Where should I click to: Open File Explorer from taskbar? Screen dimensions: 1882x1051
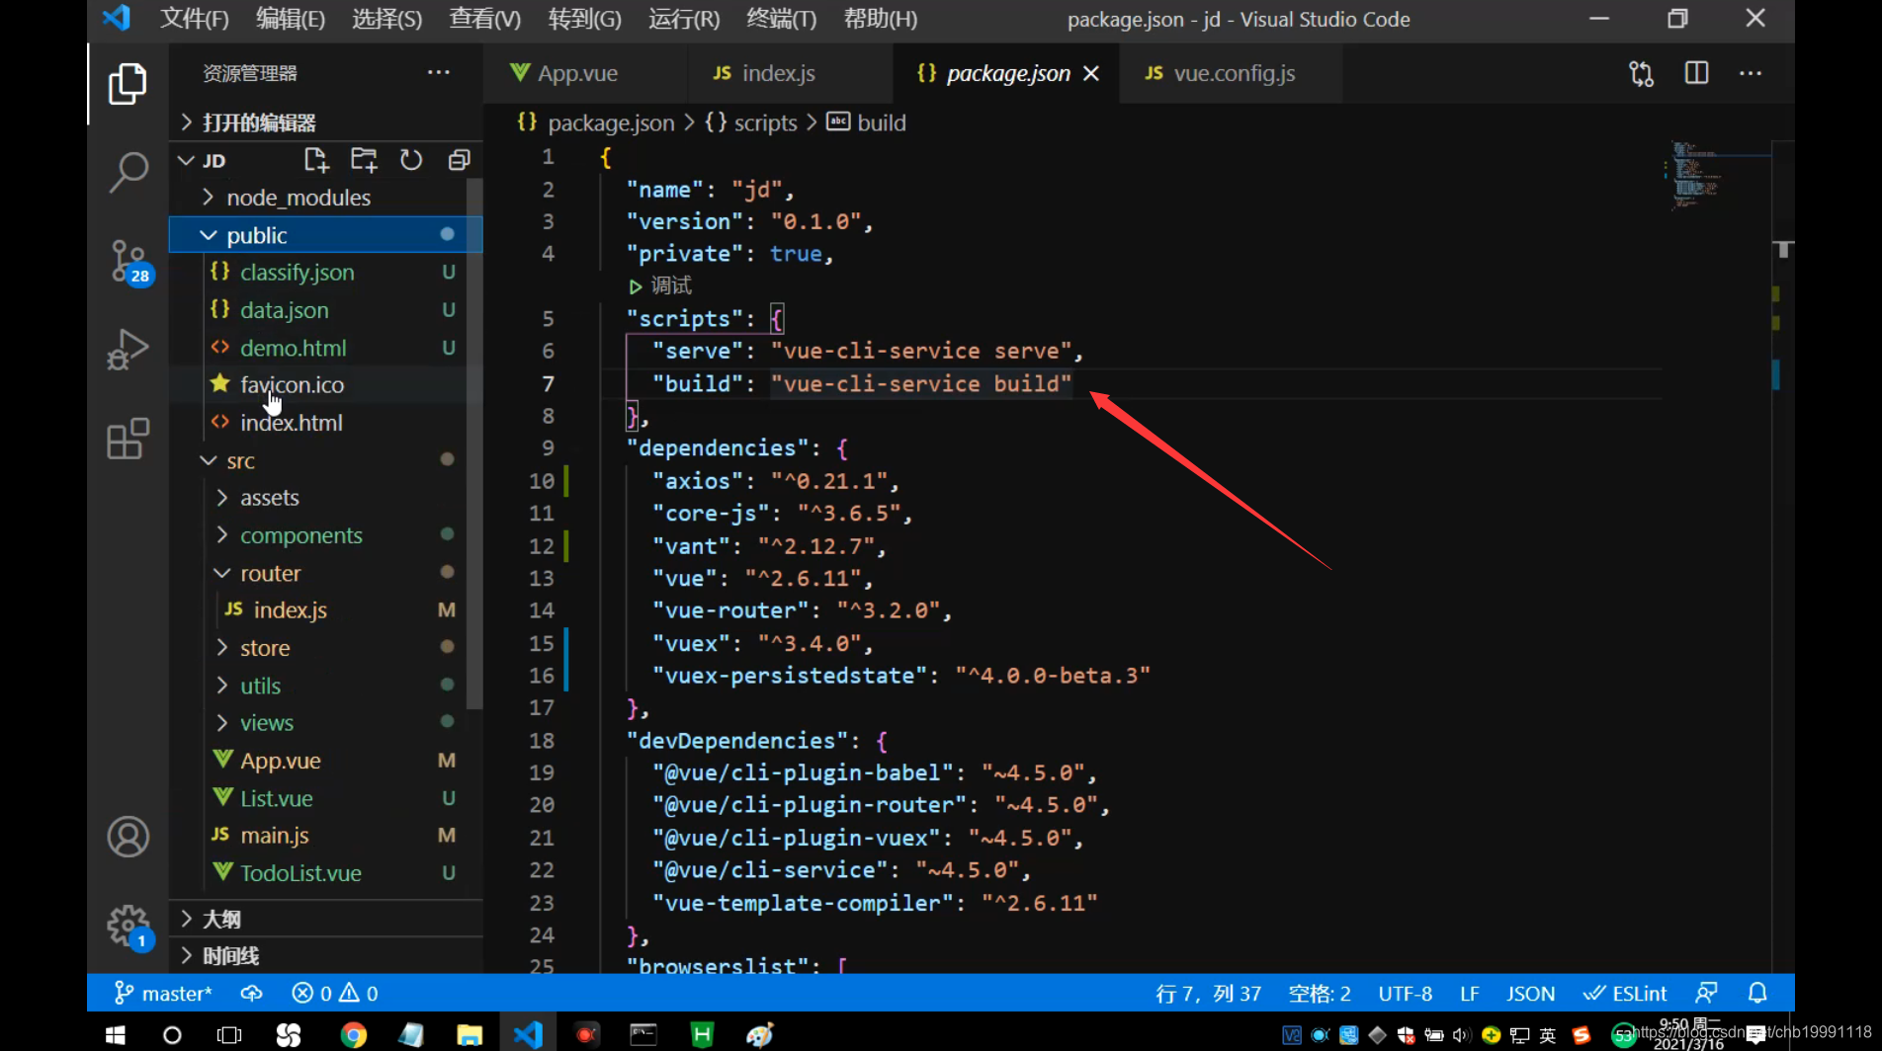[470, 1034]
